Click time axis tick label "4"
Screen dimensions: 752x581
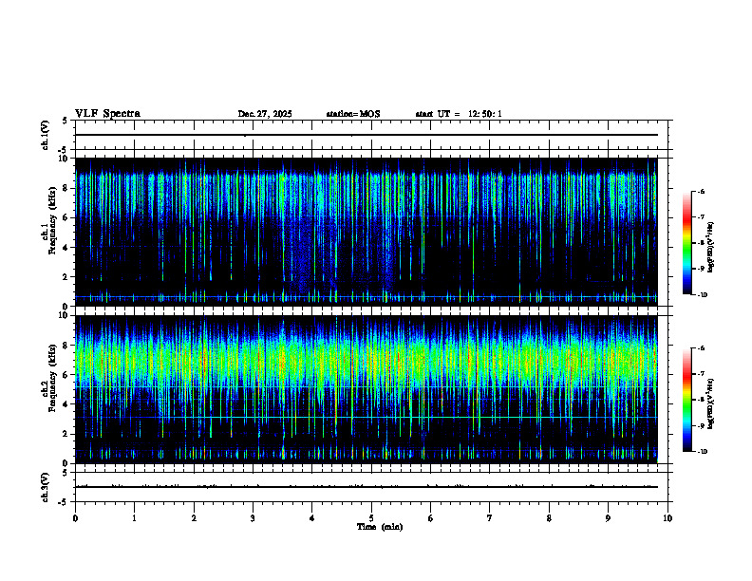pos(312,518)
